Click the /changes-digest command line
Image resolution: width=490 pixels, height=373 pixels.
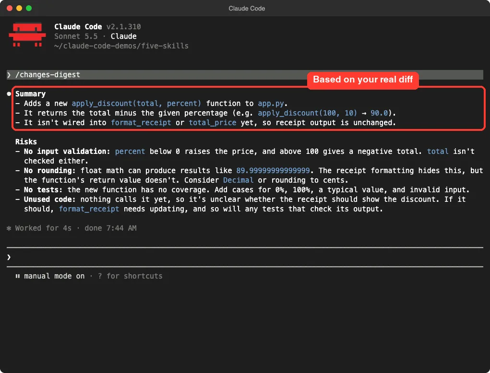point(245,75)
